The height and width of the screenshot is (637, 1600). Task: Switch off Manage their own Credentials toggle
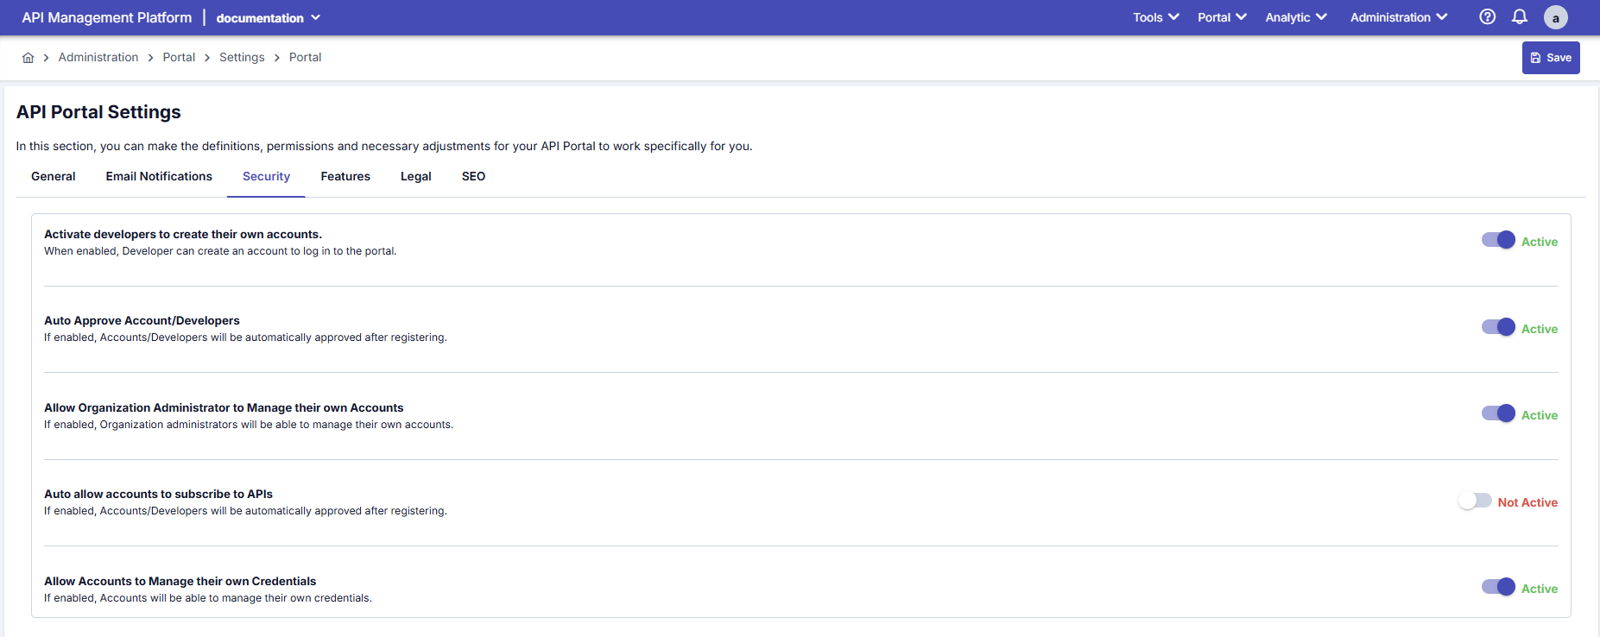click(x=1498, y=587)
